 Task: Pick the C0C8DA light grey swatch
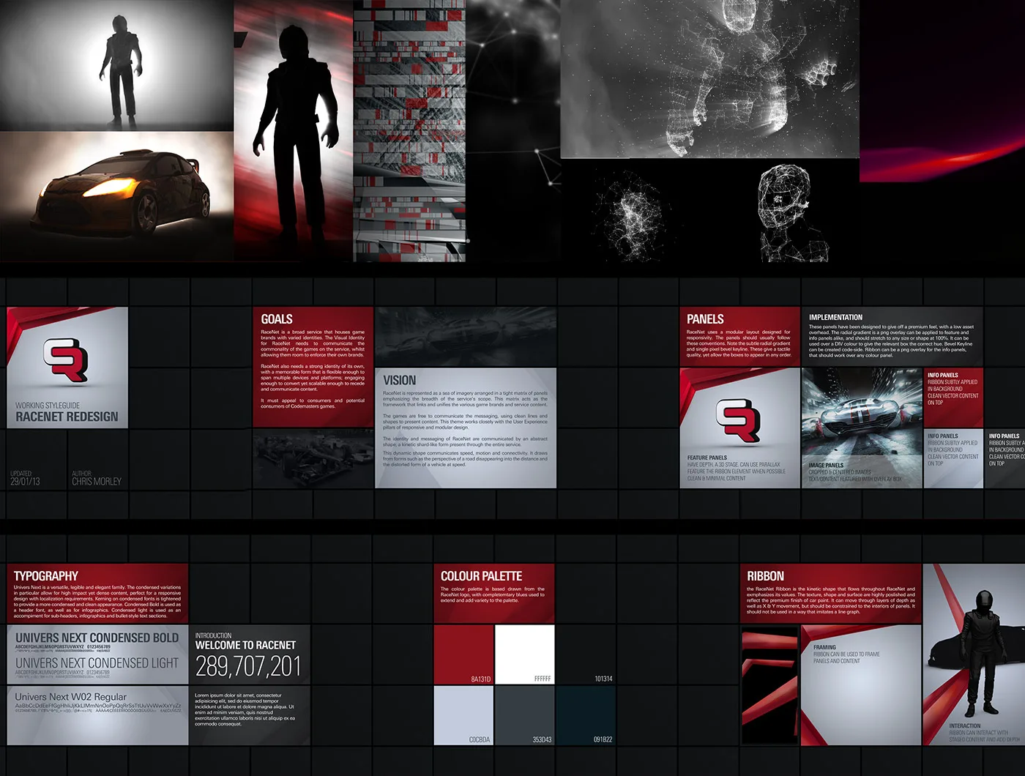[463, 715]
